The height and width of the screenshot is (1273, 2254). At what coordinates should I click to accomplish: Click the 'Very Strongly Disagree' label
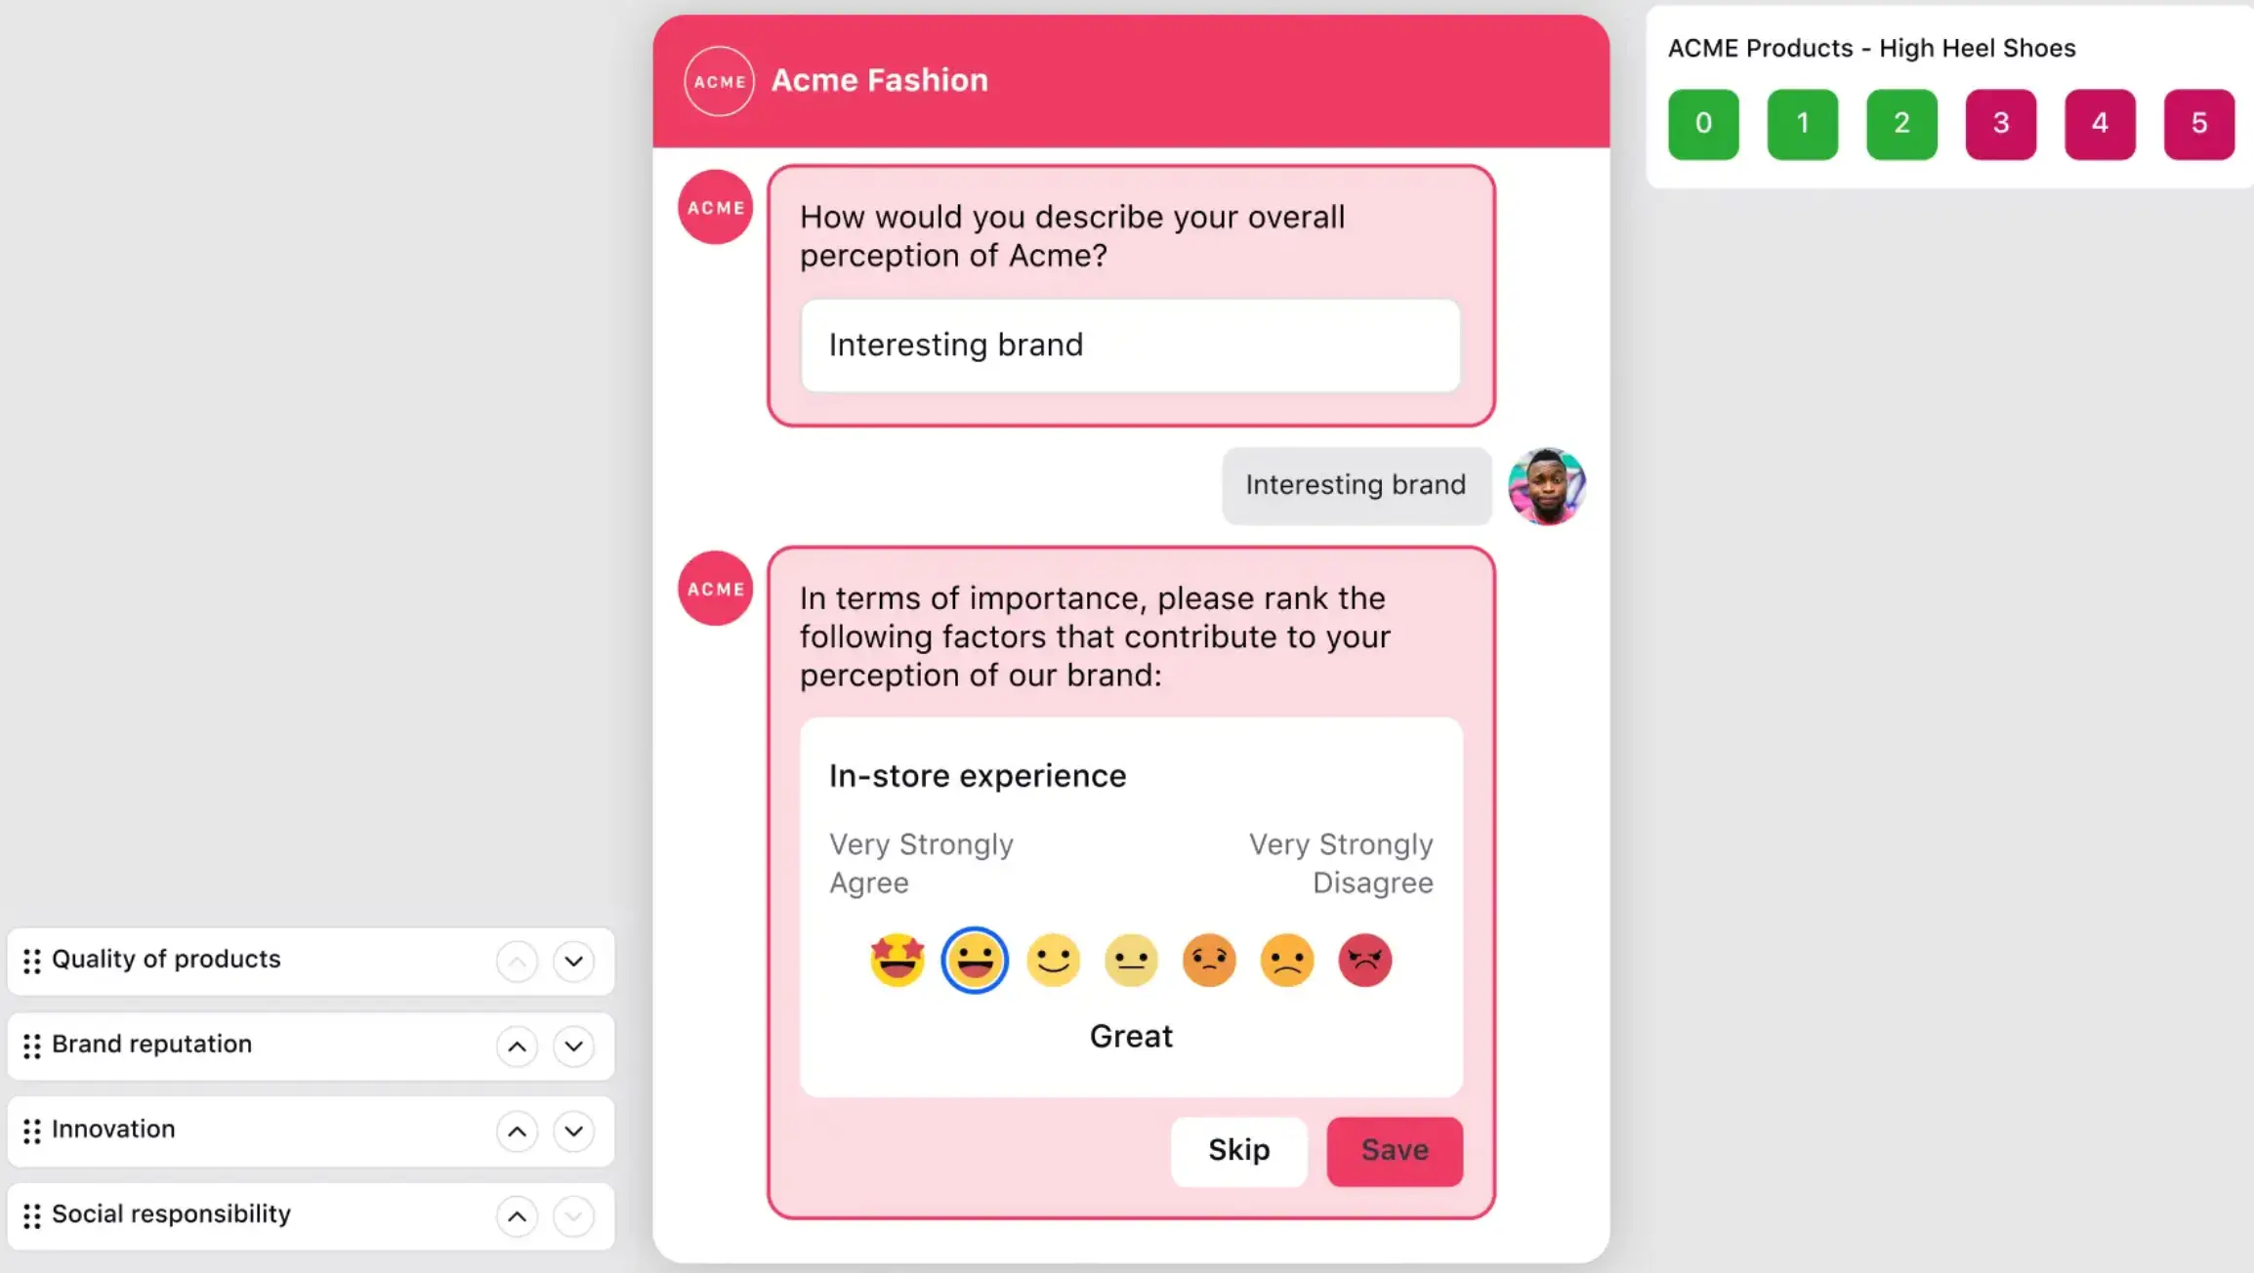click(x=1341, y=863)
